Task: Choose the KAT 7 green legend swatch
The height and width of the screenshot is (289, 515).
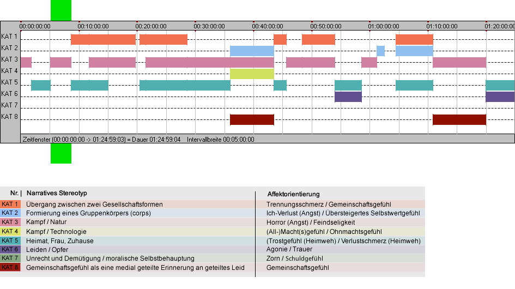Action: (10, 258)
